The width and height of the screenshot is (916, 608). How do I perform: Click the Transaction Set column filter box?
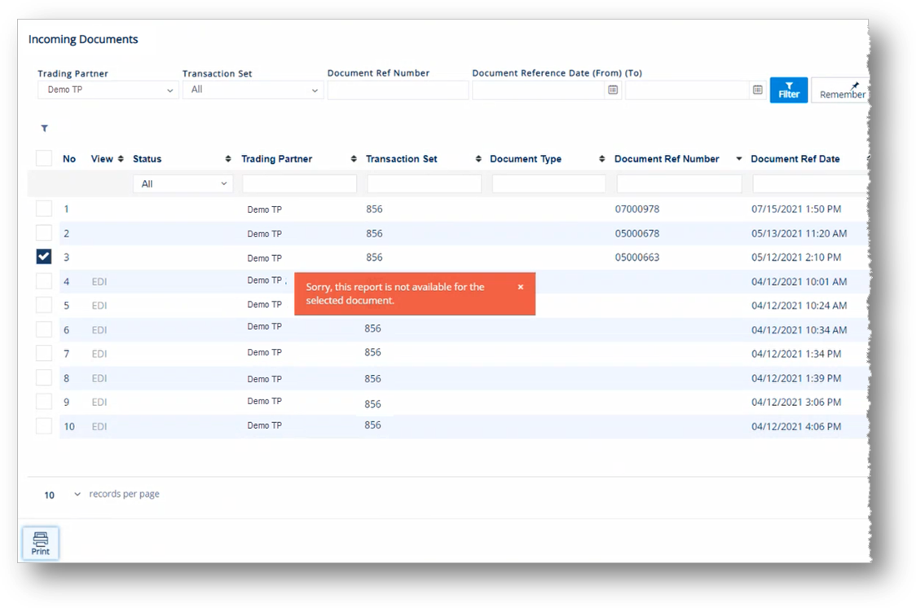click(x=424, y=184)
